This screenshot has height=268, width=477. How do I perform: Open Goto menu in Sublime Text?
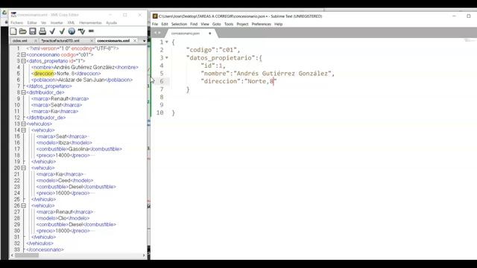(216, 24)
